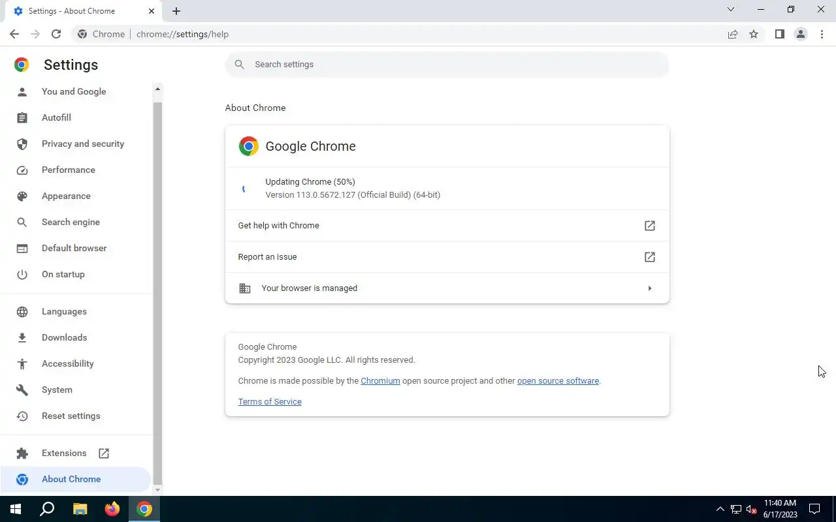Focus the Search settings field

point(447,65)
